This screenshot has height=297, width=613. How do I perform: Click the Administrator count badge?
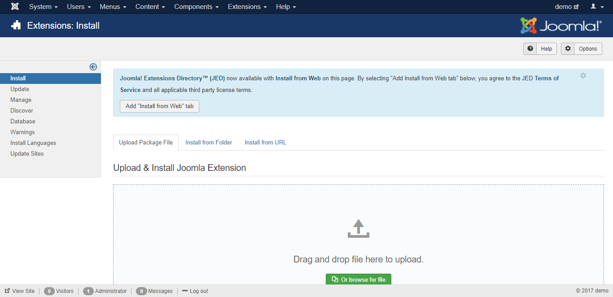pos(88,291)
